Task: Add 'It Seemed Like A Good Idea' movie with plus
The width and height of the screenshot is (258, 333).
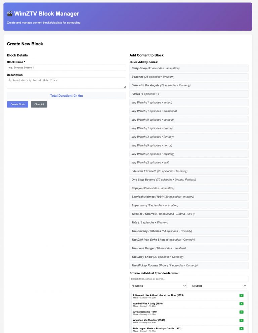Action: pos(241,295)
